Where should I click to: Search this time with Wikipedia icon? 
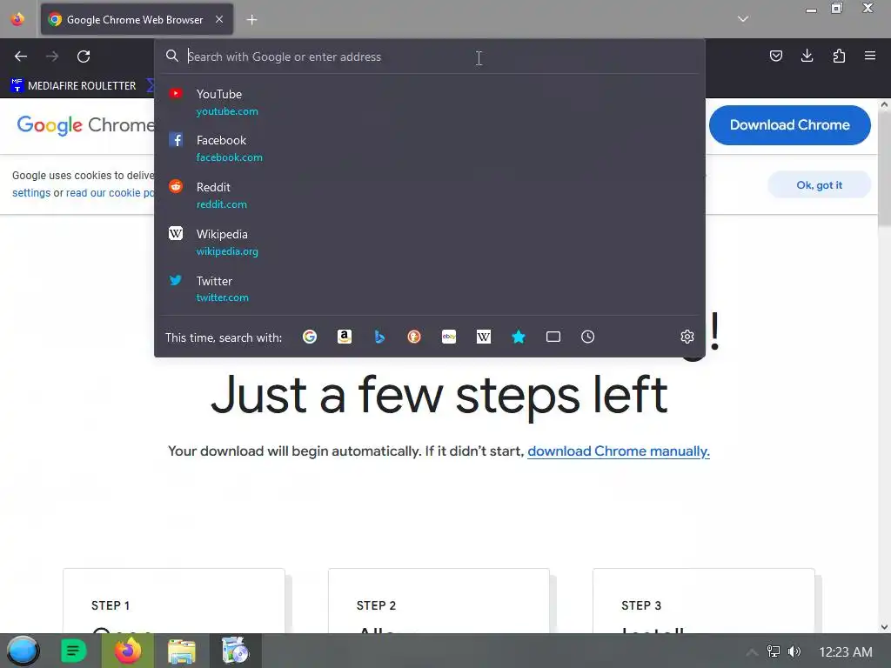tap(484, 337)
